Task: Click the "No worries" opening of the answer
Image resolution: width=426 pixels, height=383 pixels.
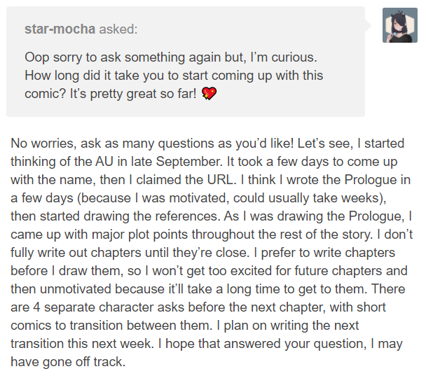Action: coord(42,144)
